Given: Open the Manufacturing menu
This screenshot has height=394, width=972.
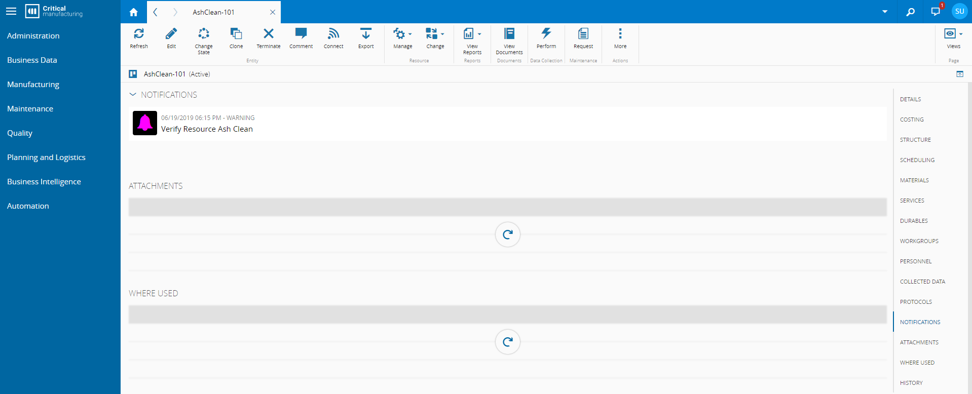Looking at the screenshot, I should point(33,85).
